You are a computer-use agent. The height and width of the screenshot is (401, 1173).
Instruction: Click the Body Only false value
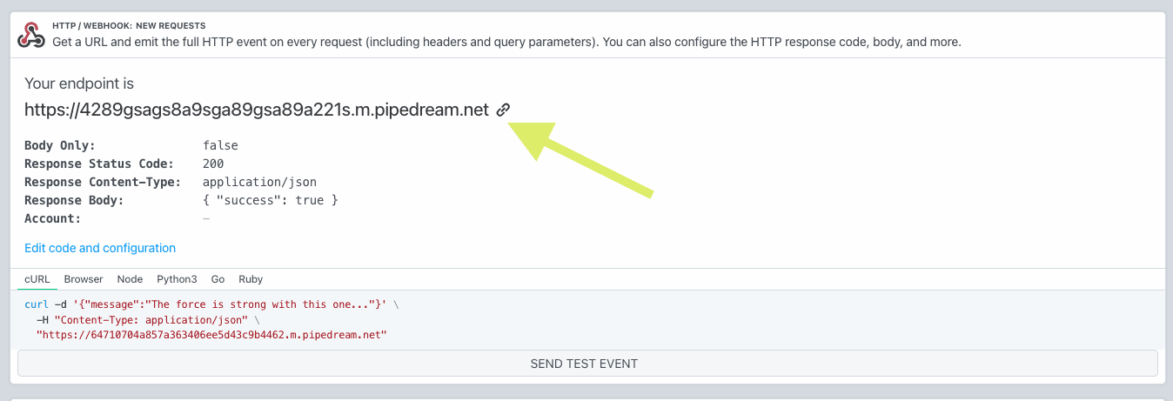tap(220, 145)
